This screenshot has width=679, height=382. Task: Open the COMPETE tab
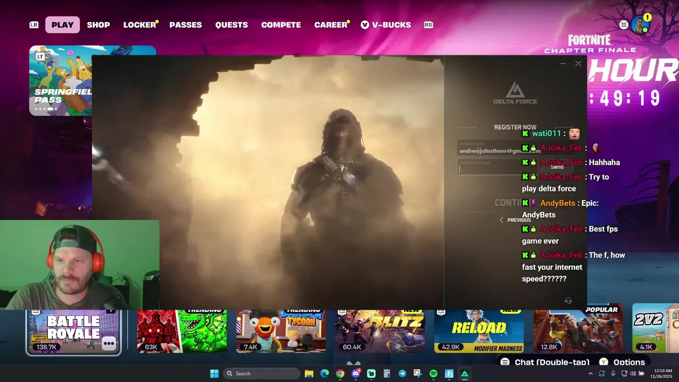tap(281, 25)
